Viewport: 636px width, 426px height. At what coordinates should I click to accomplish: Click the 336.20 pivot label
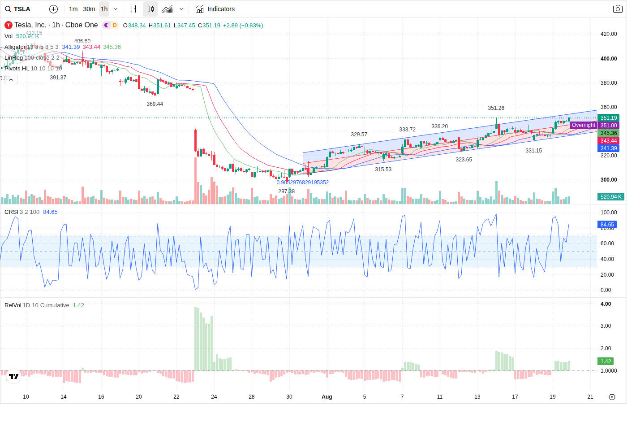(439, 126)
